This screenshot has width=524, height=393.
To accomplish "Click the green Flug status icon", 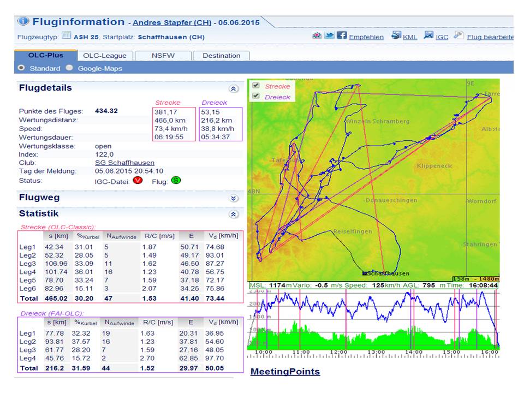I will 175,181.
